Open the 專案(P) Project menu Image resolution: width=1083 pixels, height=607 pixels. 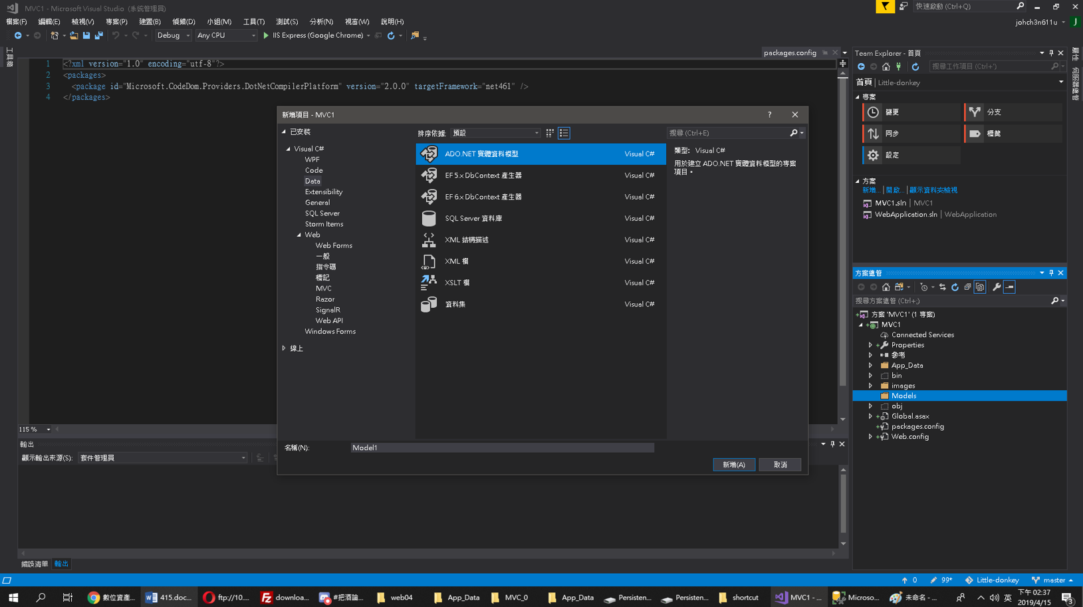pos(116,22)
